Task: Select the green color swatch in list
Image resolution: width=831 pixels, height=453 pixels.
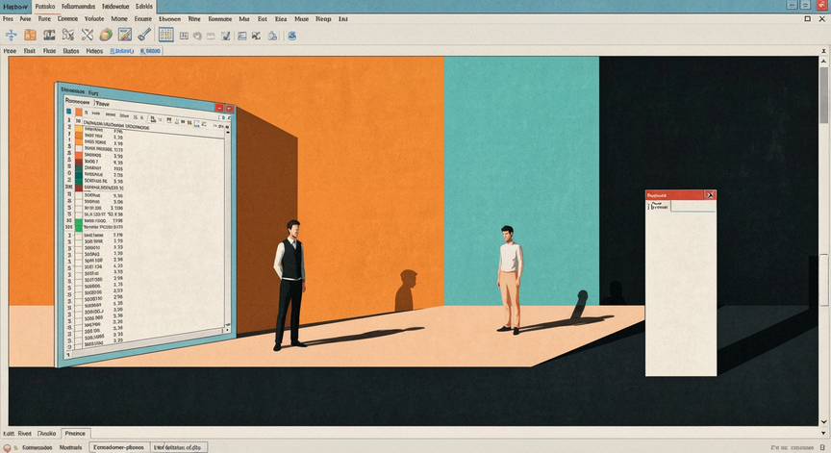Action: point(79,226)
